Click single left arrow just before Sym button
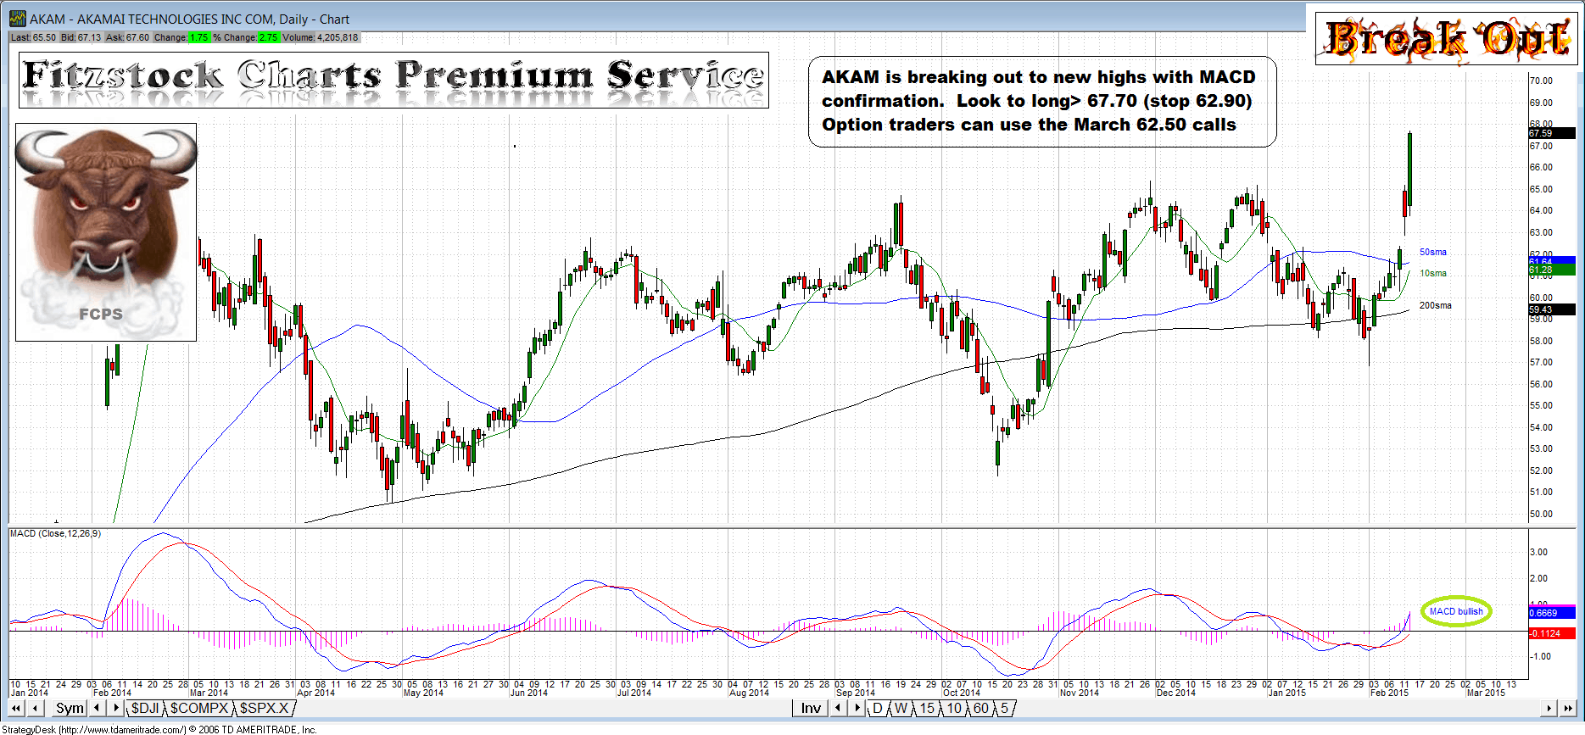Screen dimensions: 1585x735 36,708
